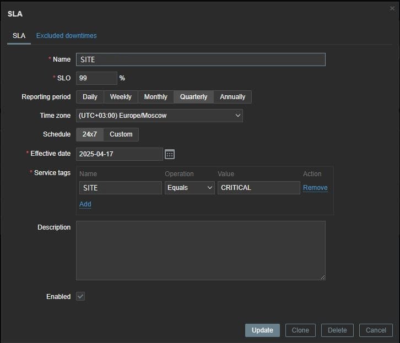Image resolution: width=400 pixels, height=343 pixels.
Task: Select the 24x7 schedule option
Action: point(89,134)
